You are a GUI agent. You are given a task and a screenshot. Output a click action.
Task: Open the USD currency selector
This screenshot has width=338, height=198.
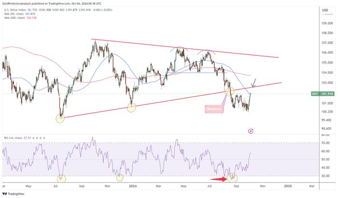point(325,10)
